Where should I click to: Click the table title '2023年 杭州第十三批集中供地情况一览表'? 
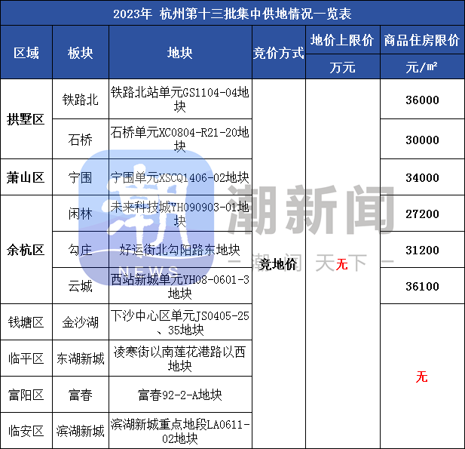click(232, 14)
